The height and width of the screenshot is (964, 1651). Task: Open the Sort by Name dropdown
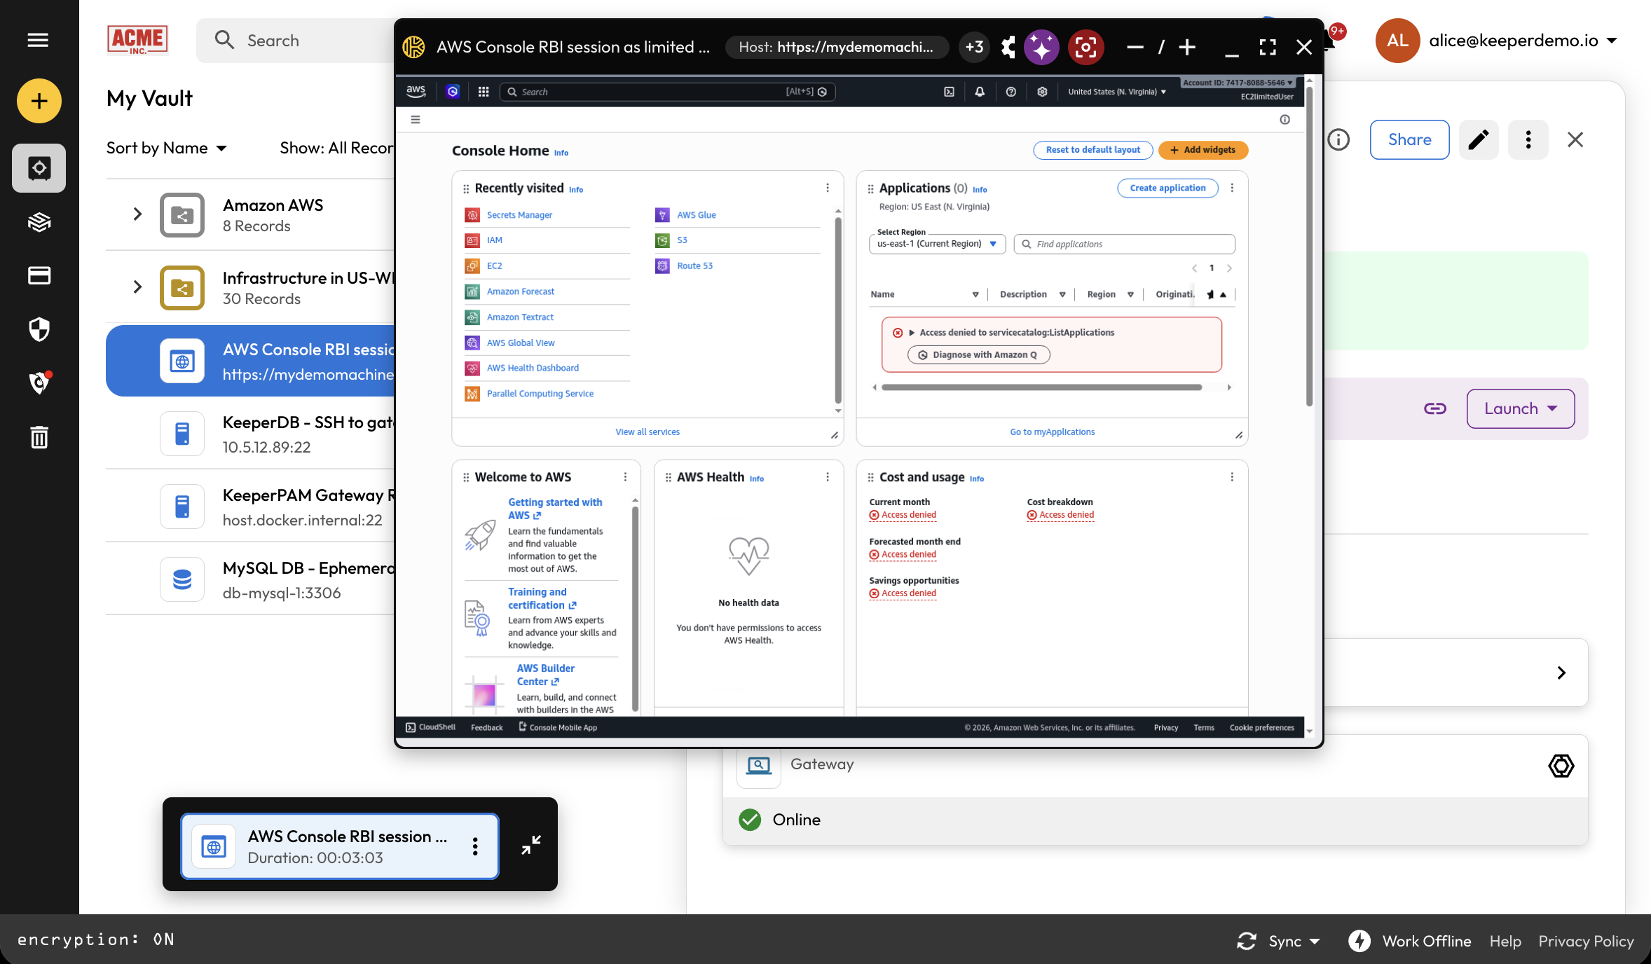coord(166,148)
